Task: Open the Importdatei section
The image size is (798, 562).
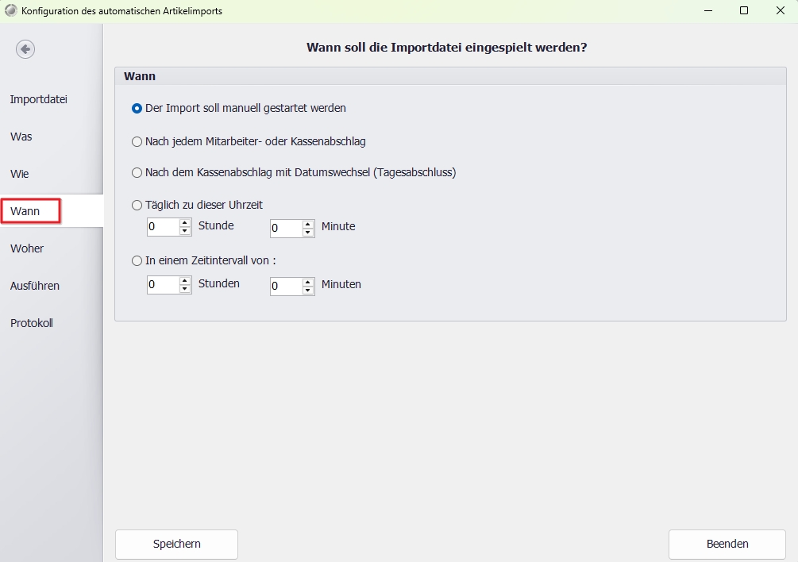Action: [39, 99]
